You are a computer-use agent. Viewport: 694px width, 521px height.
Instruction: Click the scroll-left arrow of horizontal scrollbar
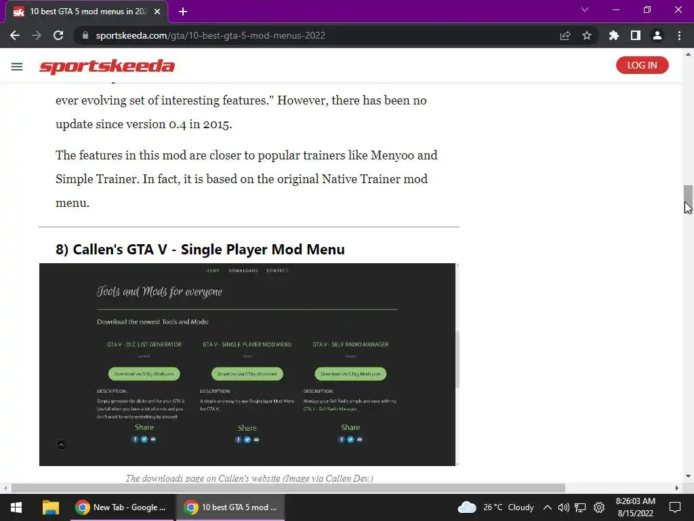tap(5, 488)
